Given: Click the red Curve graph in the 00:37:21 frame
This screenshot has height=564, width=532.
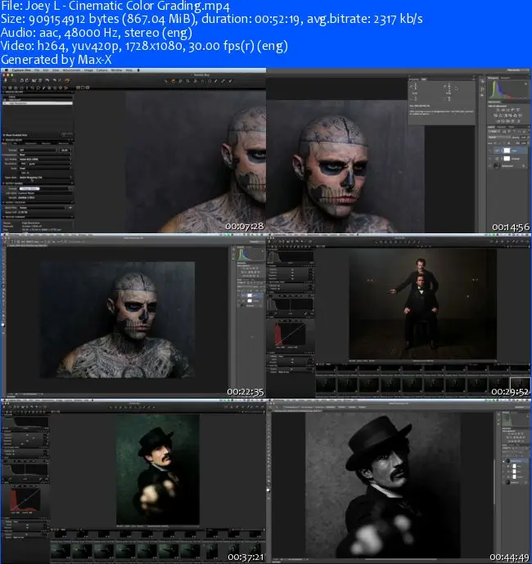Looking at the screenshot, I should pyautogui.click(x=25, y=499).
